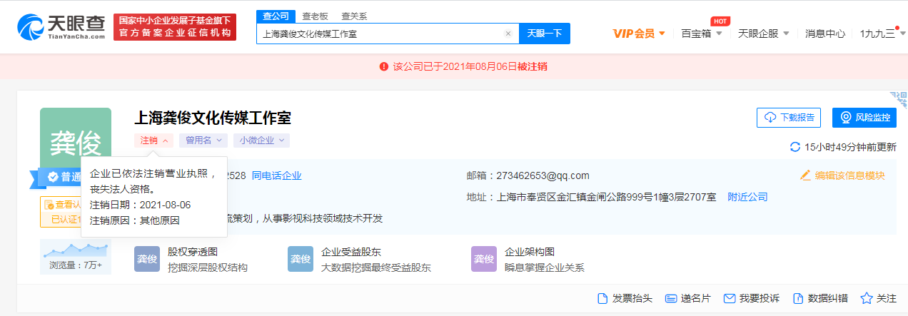Screen dimensions: 908x316
Task: Open the 企业受益股东 icon
Action: point(301,260)
